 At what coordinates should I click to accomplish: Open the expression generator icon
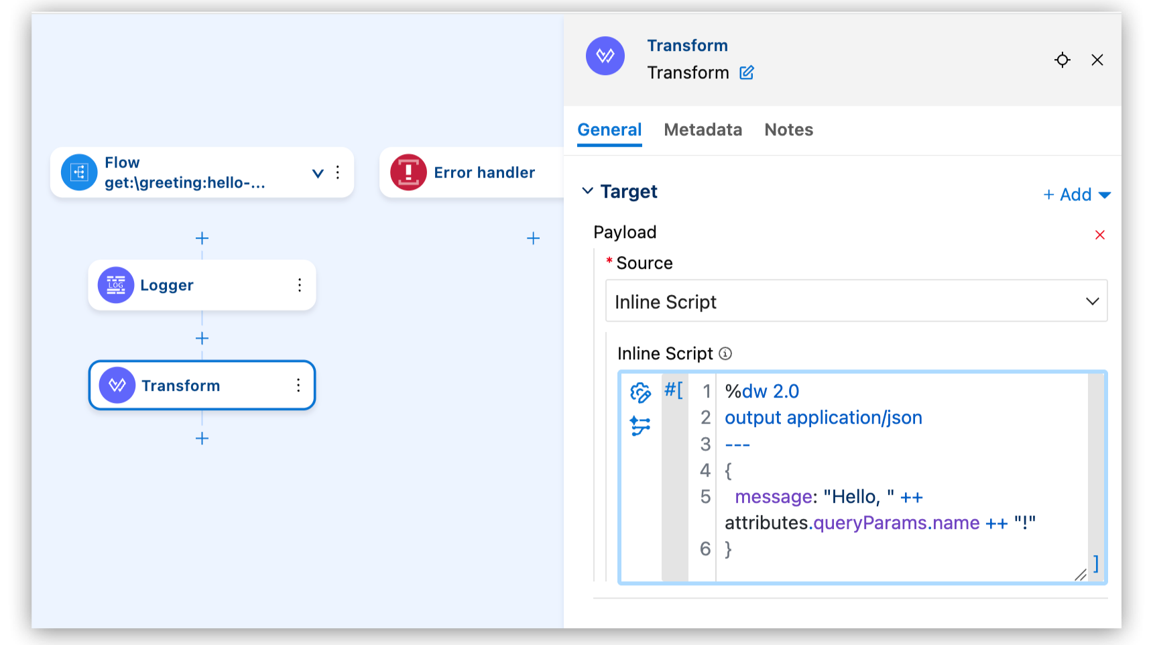click(x=640, y=392)
